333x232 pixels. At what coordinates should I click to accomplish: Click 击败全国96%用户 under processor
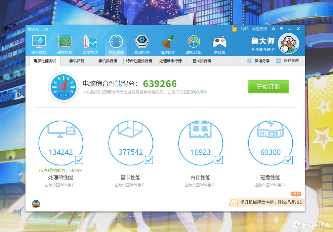point(60,185)
